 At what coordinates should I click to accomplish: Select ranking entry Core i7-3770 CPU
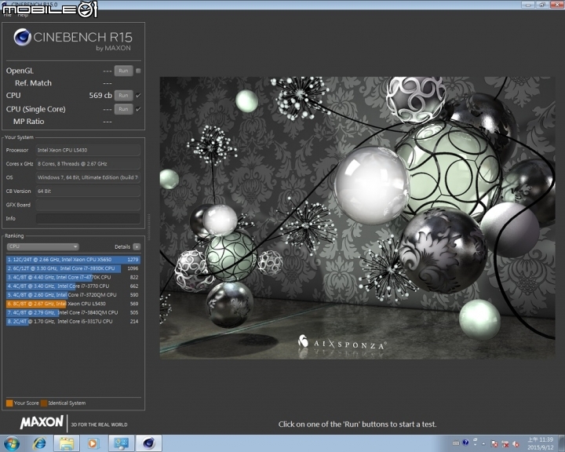pyautogui.click(x=73, y=286)
